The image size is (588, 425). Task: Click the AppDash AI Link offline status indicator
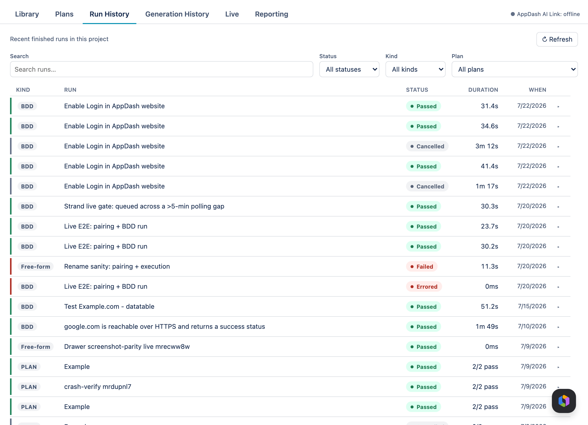[545, 14]
